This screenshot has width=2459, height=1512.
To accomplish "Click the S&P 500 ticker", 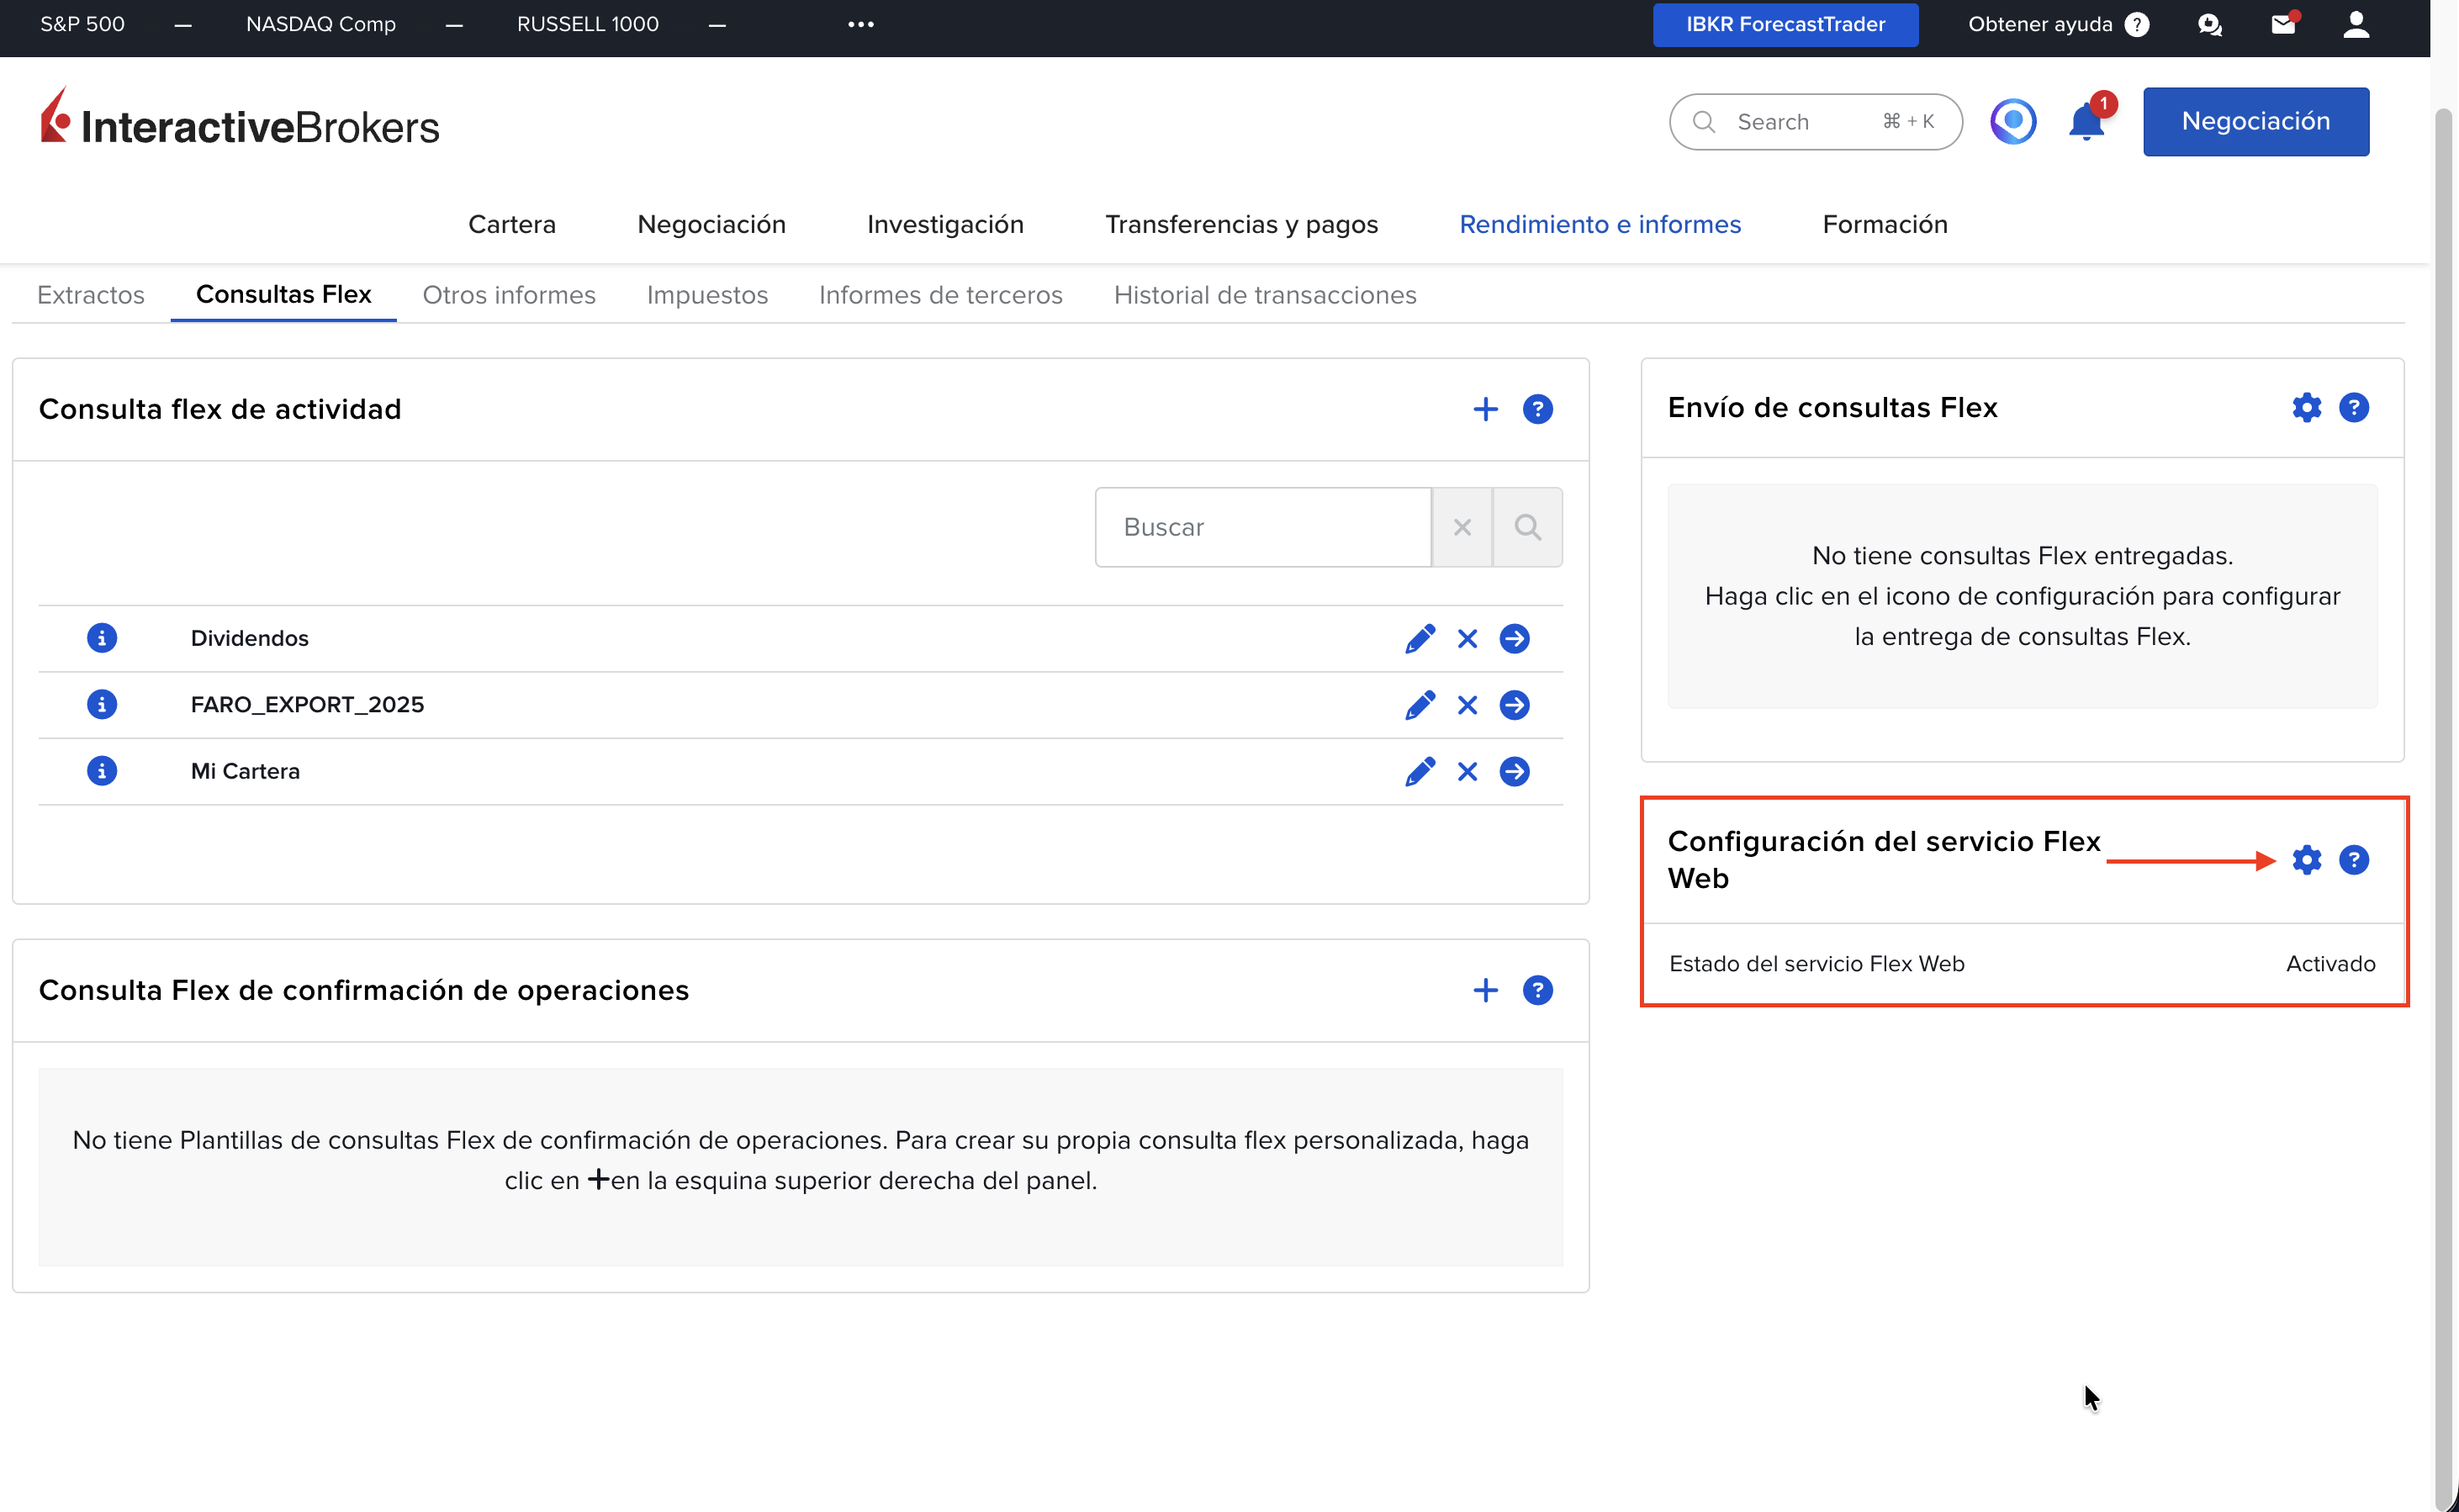I will pyautogui.click(x=82, y=24).
